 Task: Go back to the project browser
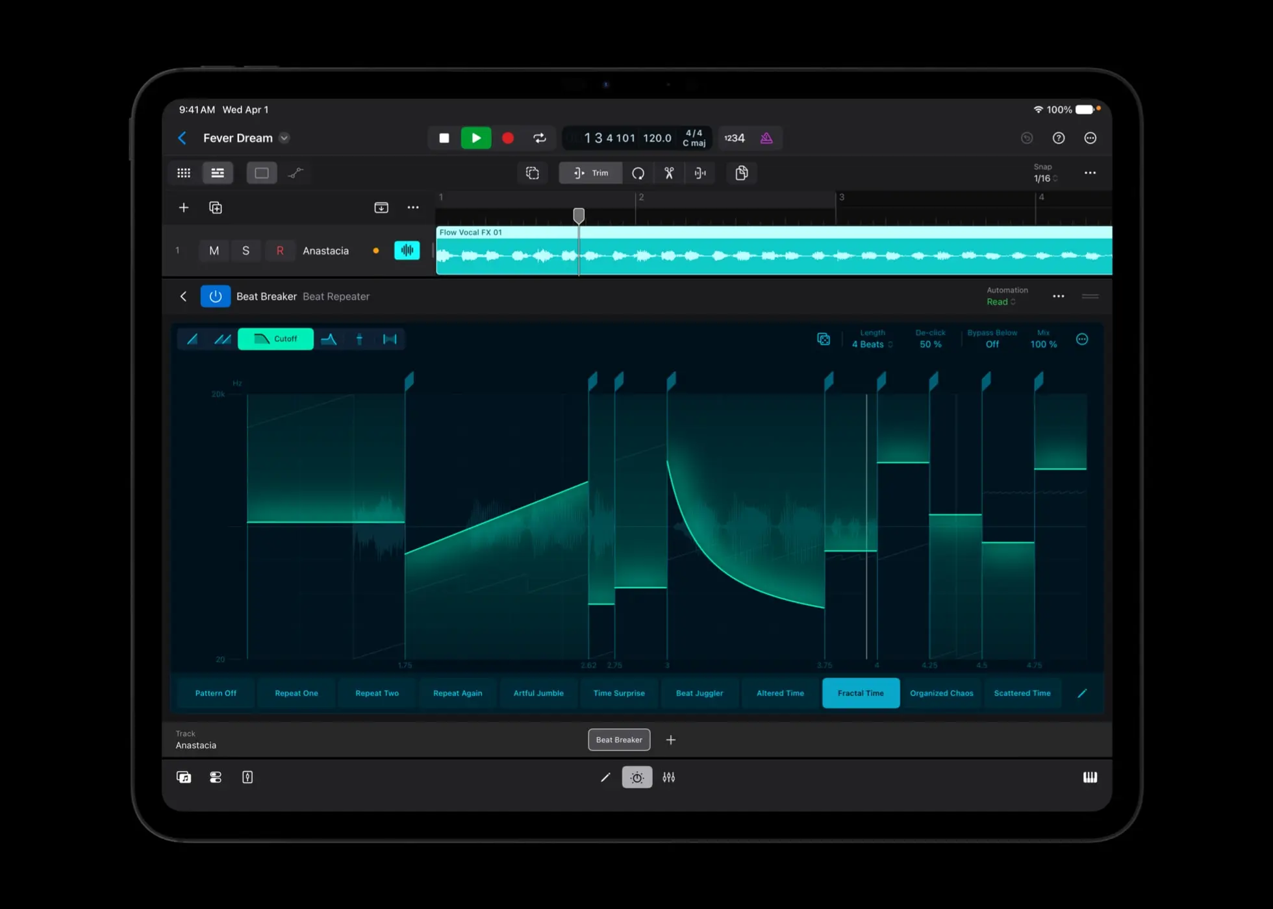(183, 138)
